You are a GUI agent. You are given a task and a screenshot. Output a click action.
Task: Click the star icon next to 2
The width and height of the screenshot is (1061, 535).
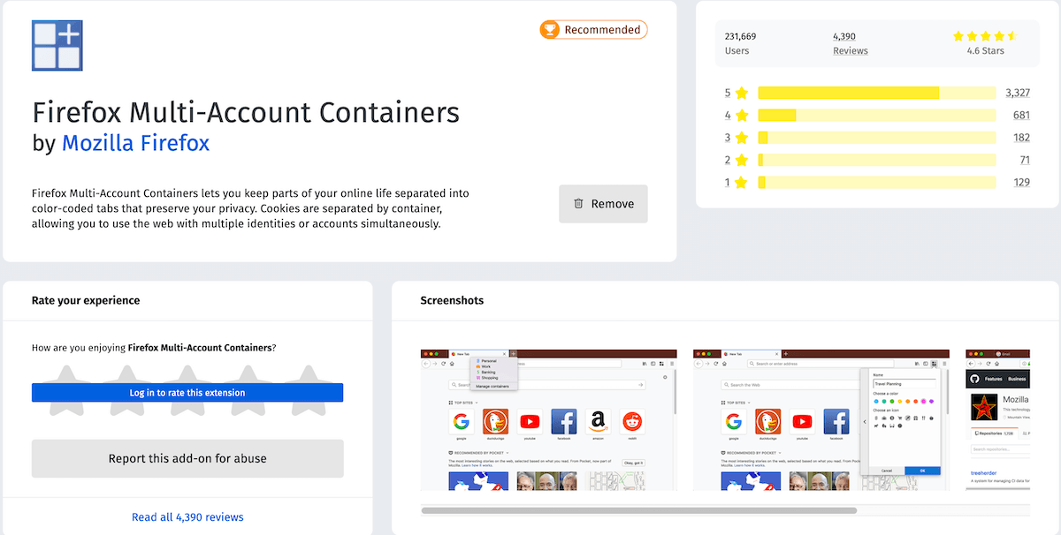[x=741, y=160]
